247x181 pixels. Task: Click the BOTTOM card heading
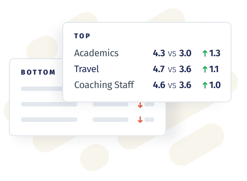coord(38,72)
